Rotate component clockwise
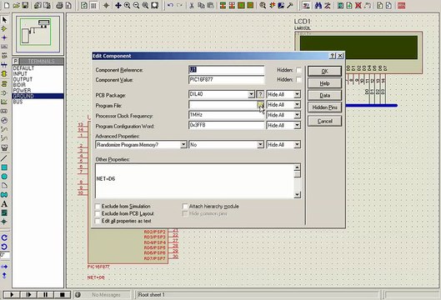The image size is (441, 300). [4, 237]
